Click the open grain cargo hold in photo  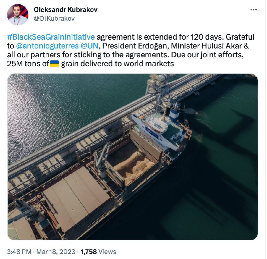coord(131,164)
